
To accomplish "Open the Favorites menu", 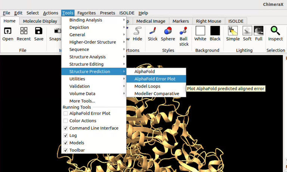I will (86, 13).
